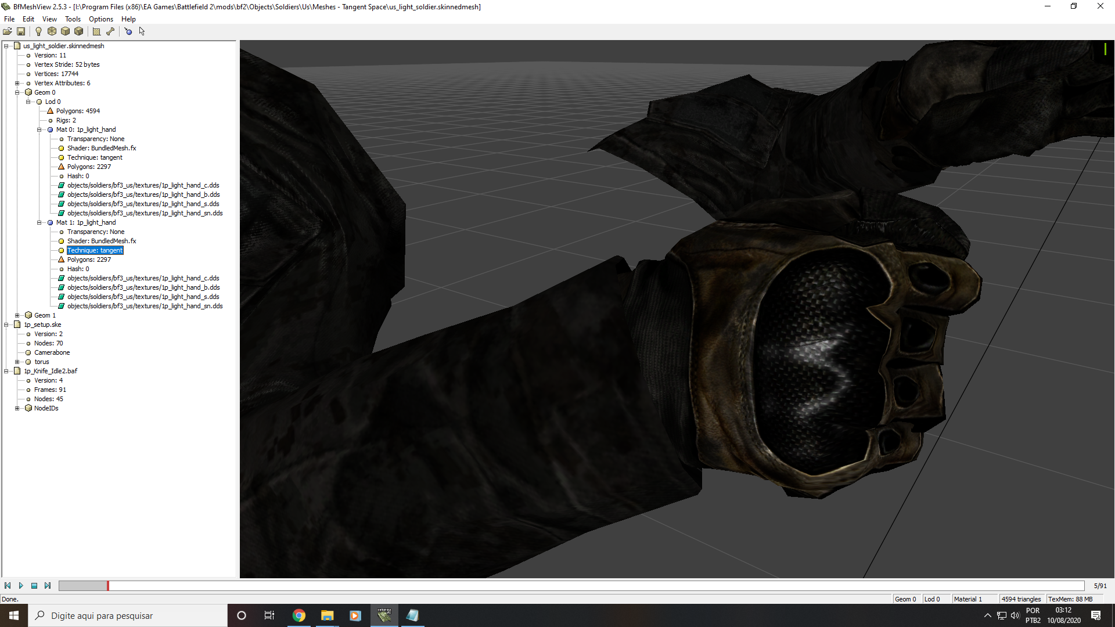Viewport: 1115px width, 627px height.
Task: Select Mat 1 1p_light_hand_sn.dds texture row
Action: [145, 306]
